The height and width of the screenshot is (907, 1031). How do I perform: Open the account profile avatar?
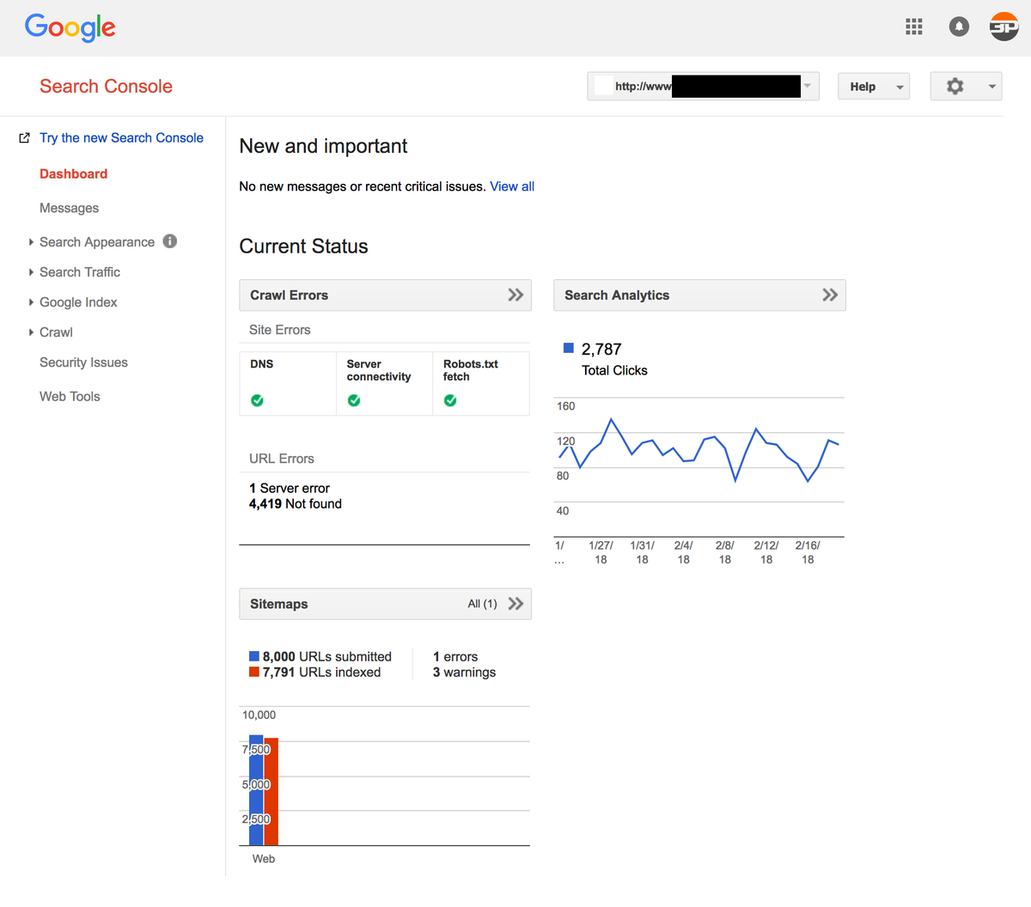point(1004,27)
